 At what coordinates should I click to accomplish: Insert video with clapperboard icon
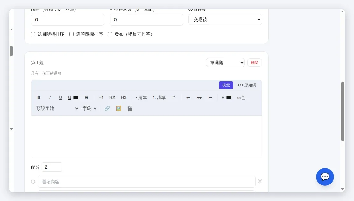130,108
